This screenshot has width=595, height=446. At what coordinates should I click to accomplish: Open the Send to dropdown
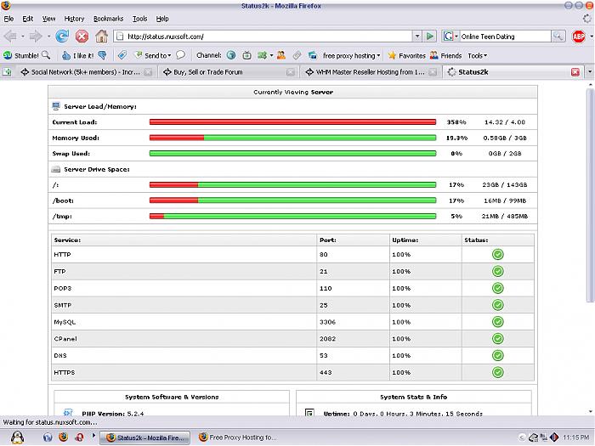(x=153, y=55)
